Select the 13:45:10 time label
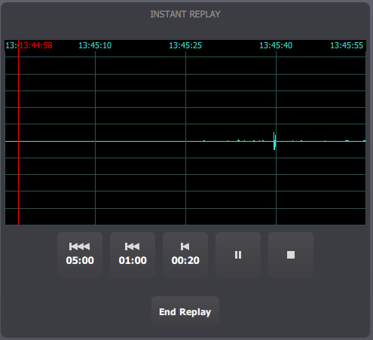This screenshot has width=373, height=340. [x=95, y=45]
